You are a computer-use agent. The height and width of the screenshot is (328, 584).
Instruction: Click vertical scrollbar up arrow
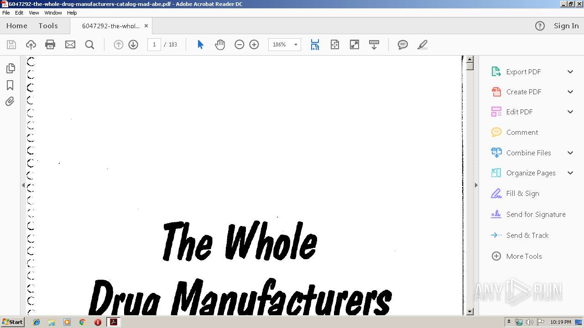coord(470,60)
